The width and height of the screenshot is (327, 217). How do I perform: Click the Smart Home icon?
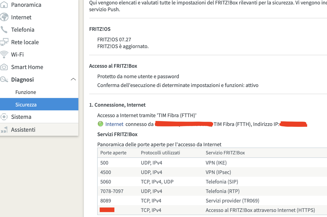[4, 67]
